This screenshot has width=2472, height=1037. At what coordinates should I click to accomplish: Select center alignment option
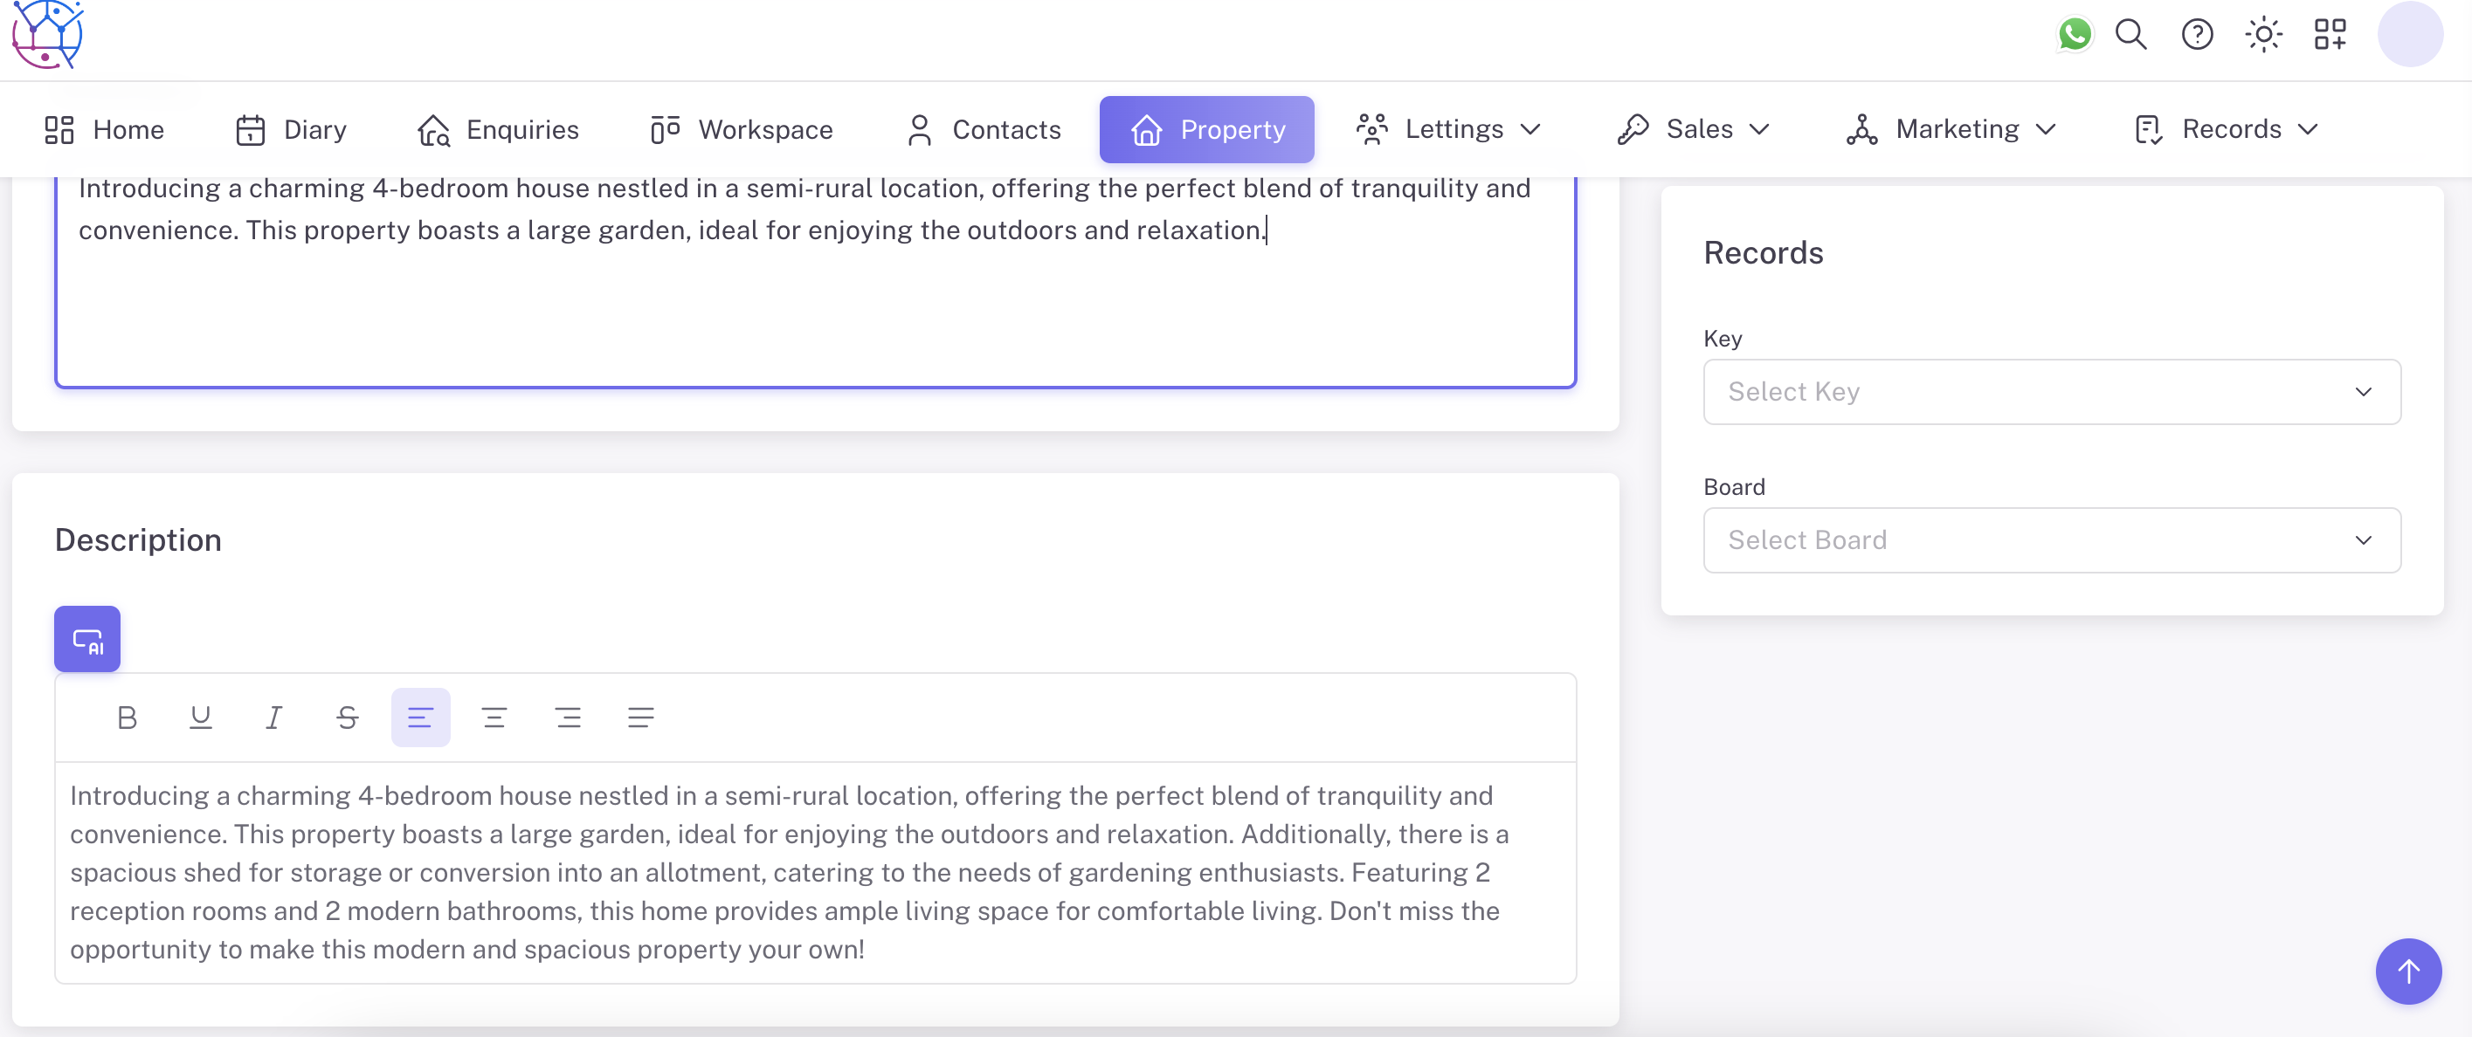(494, 718)
